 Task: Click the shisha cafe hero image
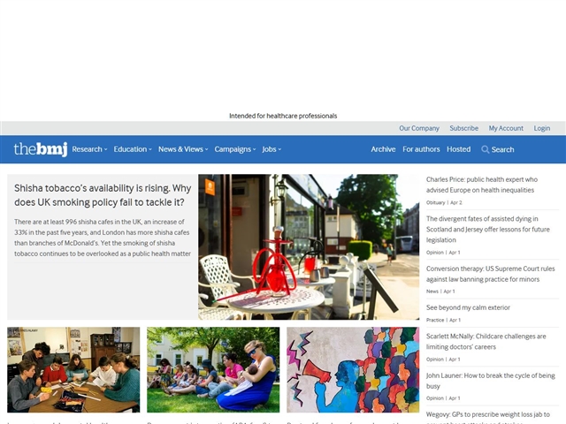pos(309,247)
